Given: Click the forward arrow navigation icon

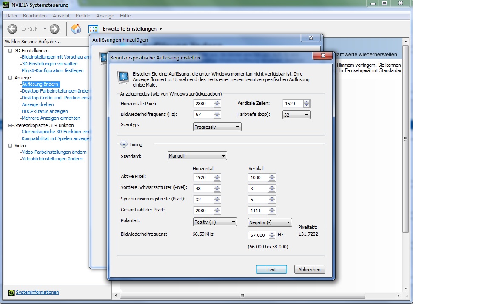Looking at the screenshot, I should (54, 29).
